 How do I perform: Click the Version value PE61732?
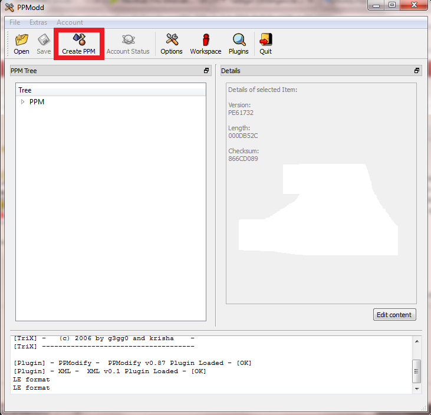(241, 113)
